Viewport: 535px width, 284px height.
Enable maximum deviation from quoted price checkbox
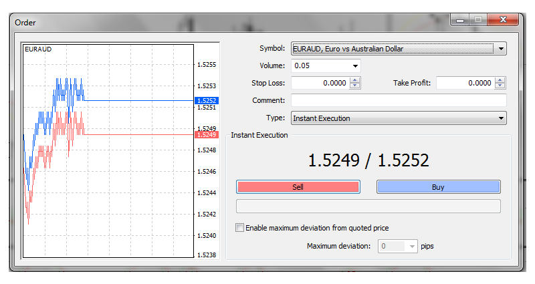coord(239,228)
